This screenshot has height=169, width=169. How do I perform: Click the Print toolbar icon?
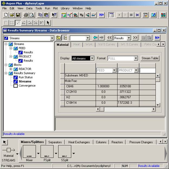pos(26,15)
